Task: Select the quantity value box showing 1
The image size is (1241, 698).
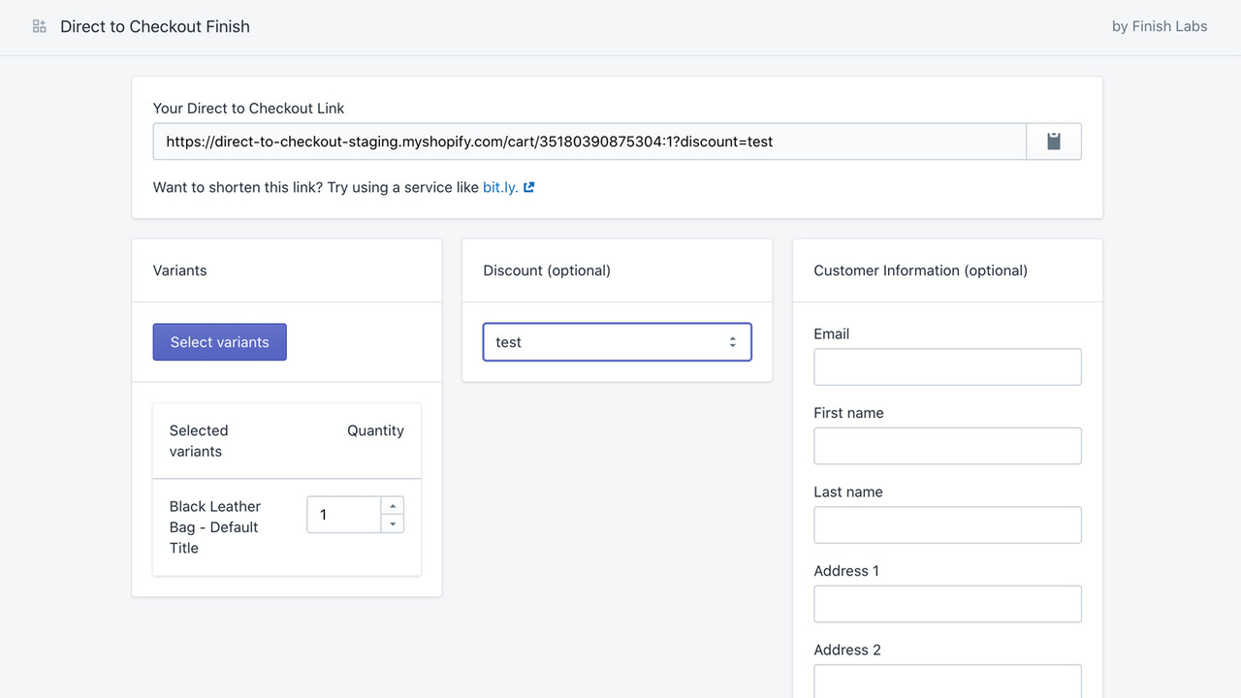Action: pyautogui.click(x=343, y=514)
